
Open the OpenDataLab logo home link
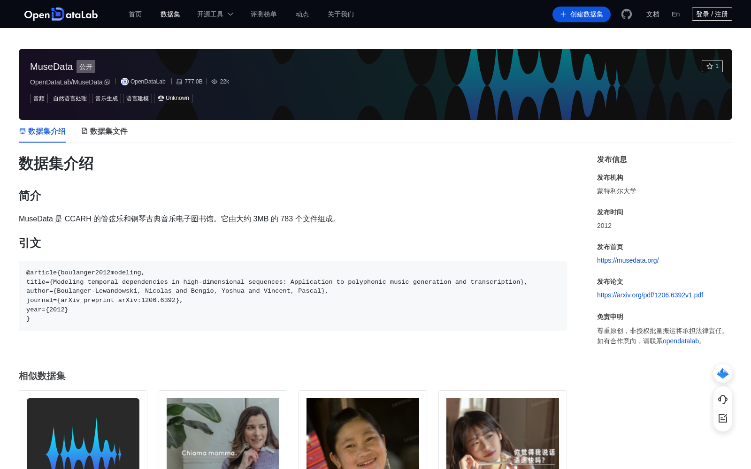61,14
